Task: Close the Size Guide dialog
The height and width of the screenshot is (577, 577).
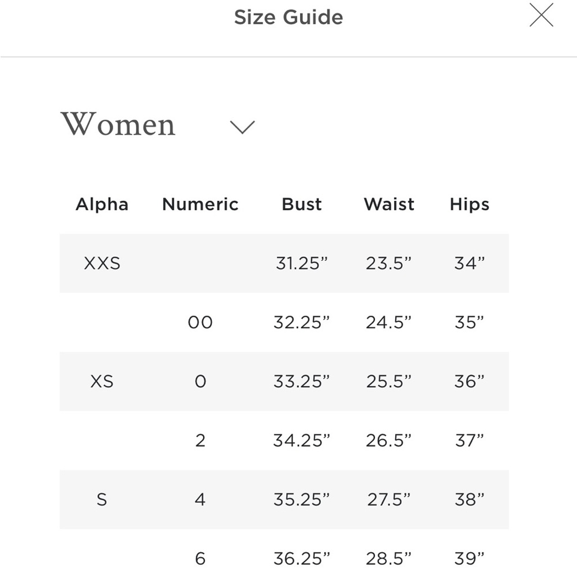Action: [541, 15]
